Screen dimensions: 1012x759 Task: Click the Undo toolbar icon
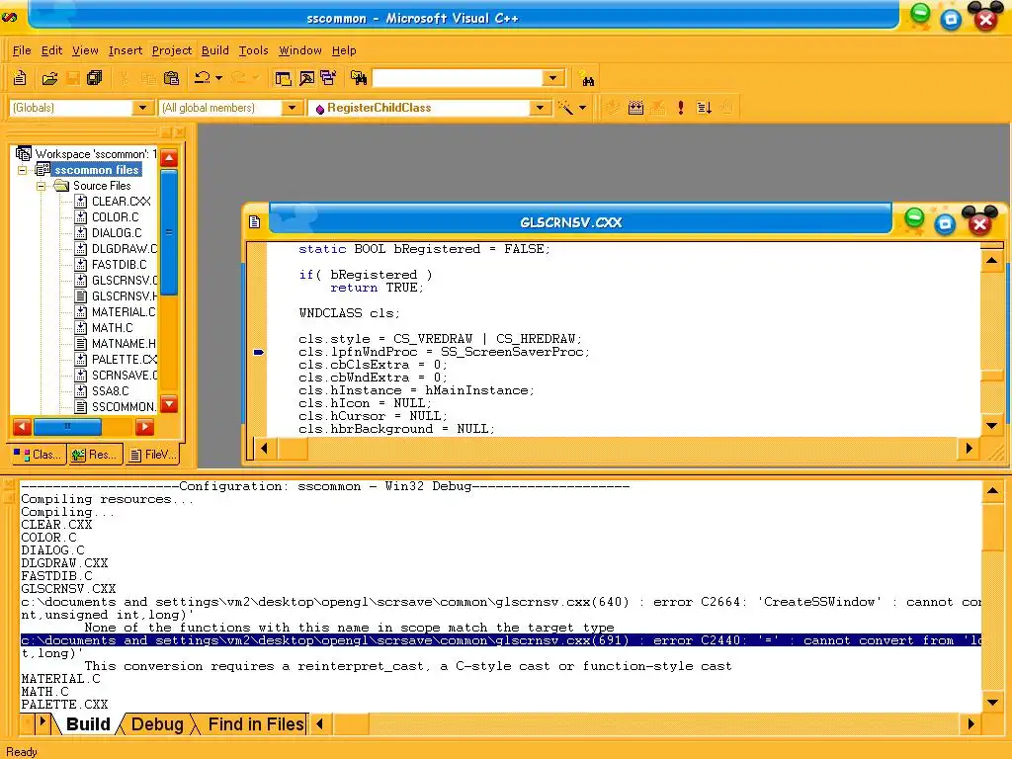202,79
